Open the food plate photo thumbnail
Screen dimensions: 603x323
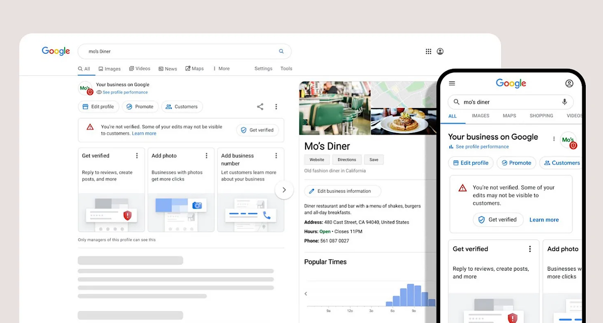pyautogui.click(x=404, y=122)
